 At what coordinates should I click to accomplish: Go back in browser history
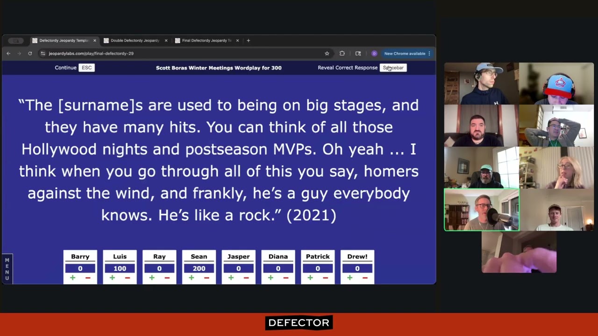[8, 54]
